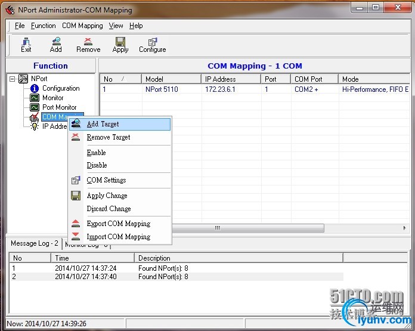
Task: Choose Export COM Mapping menu entry
Action: coord(120,224)
